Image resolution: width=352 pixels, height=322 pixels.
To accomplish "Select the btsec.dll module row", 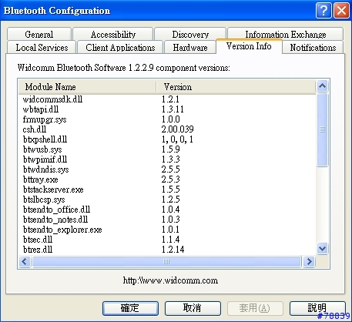I will pos(167,240).
